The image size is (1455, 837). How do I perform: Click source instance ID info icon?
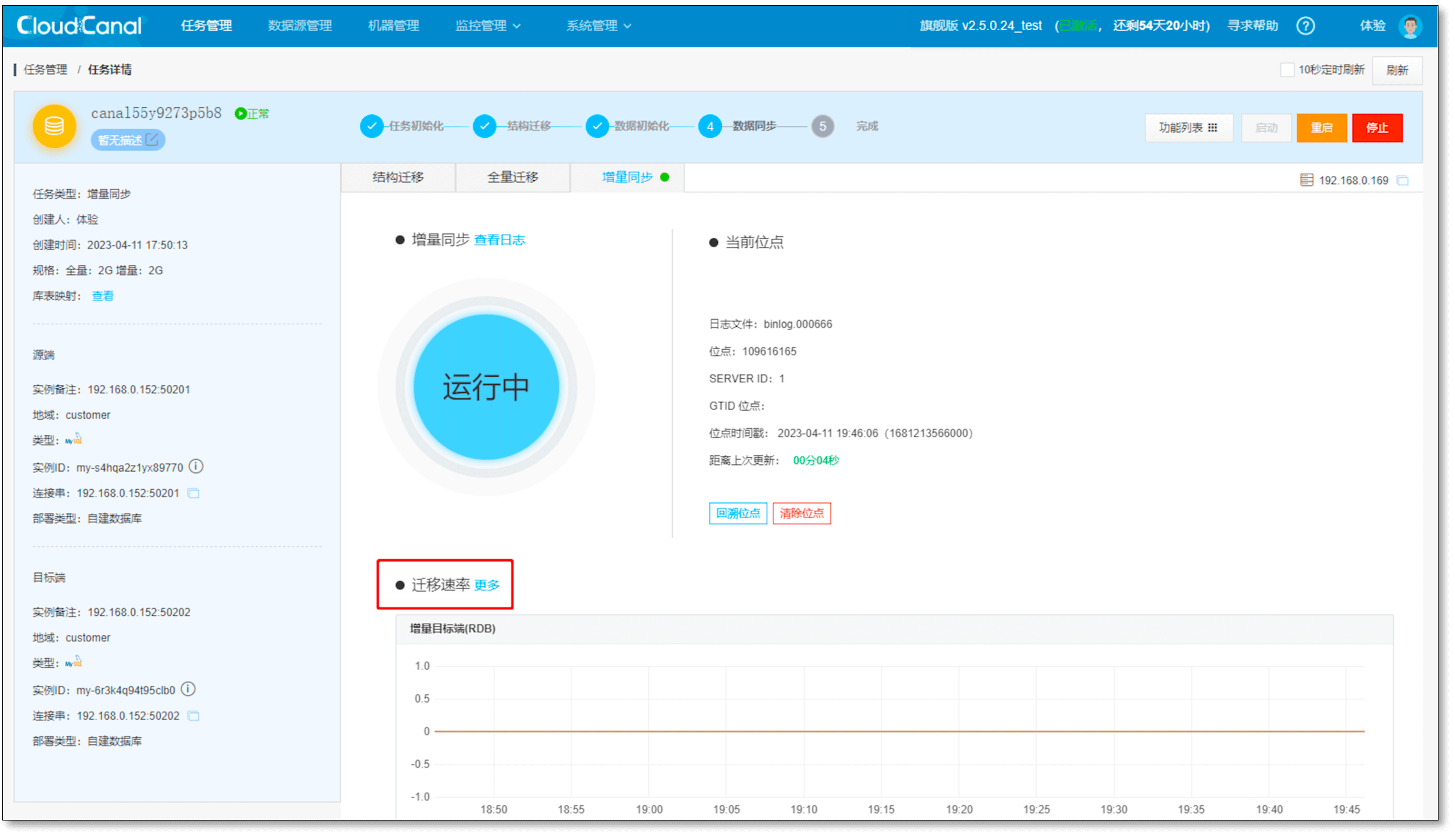(x=196, y=466)
